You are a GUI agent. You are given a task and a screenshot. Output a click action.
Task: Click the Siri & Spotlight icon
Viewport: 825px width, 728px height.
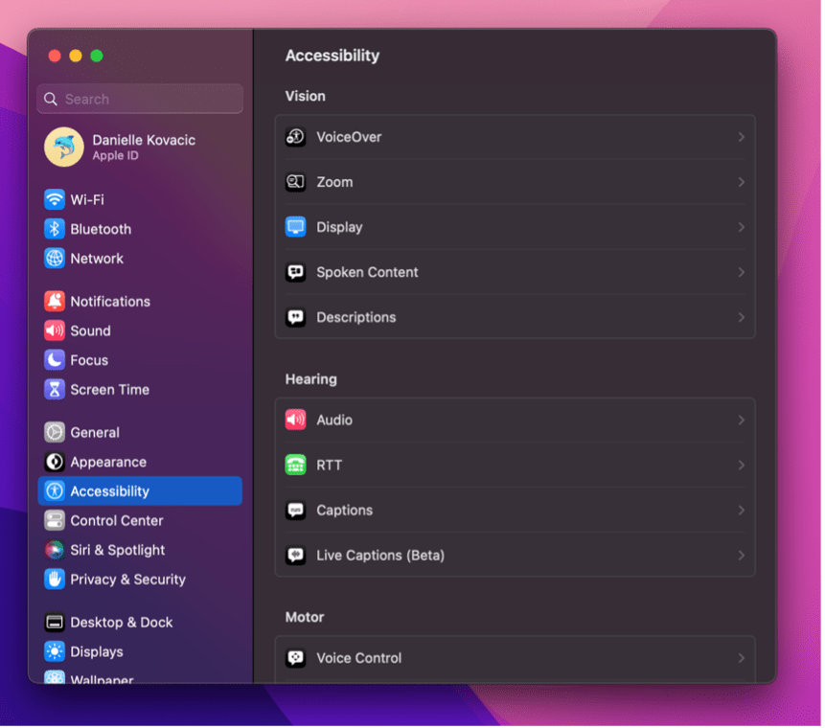[x=55, y=550]
